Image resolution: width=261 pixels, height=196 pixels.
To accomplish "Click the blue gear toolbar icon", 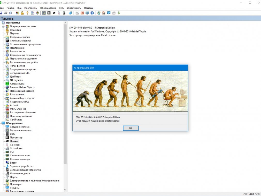I will point(92,13).
